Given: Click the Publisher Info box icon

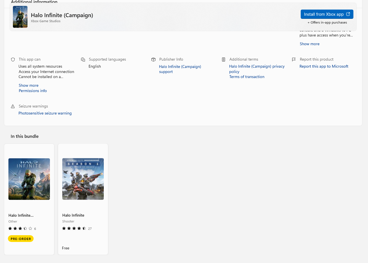Looking at the screenshot, I should 153,60.
